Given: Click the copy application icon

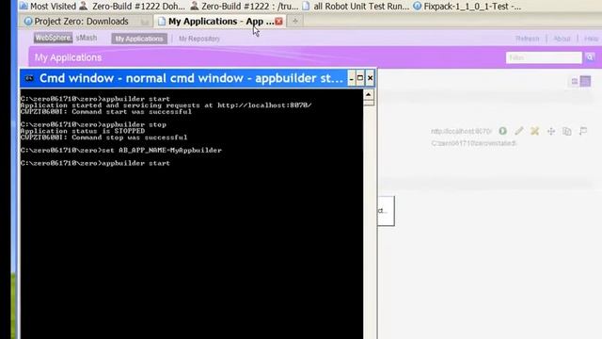Looking at the screenshot, I should [566, 131].
